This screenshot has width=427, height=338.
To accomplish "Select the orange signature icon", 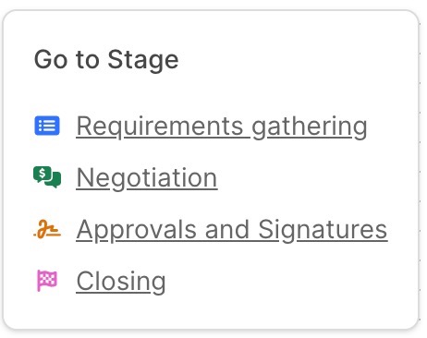I will pyautogui.click(x=47, y=229).
